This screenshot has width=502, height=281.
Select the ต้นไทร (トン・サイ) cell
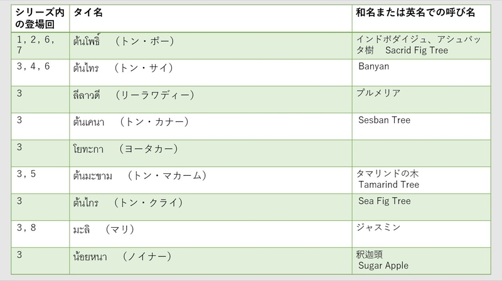211,73
